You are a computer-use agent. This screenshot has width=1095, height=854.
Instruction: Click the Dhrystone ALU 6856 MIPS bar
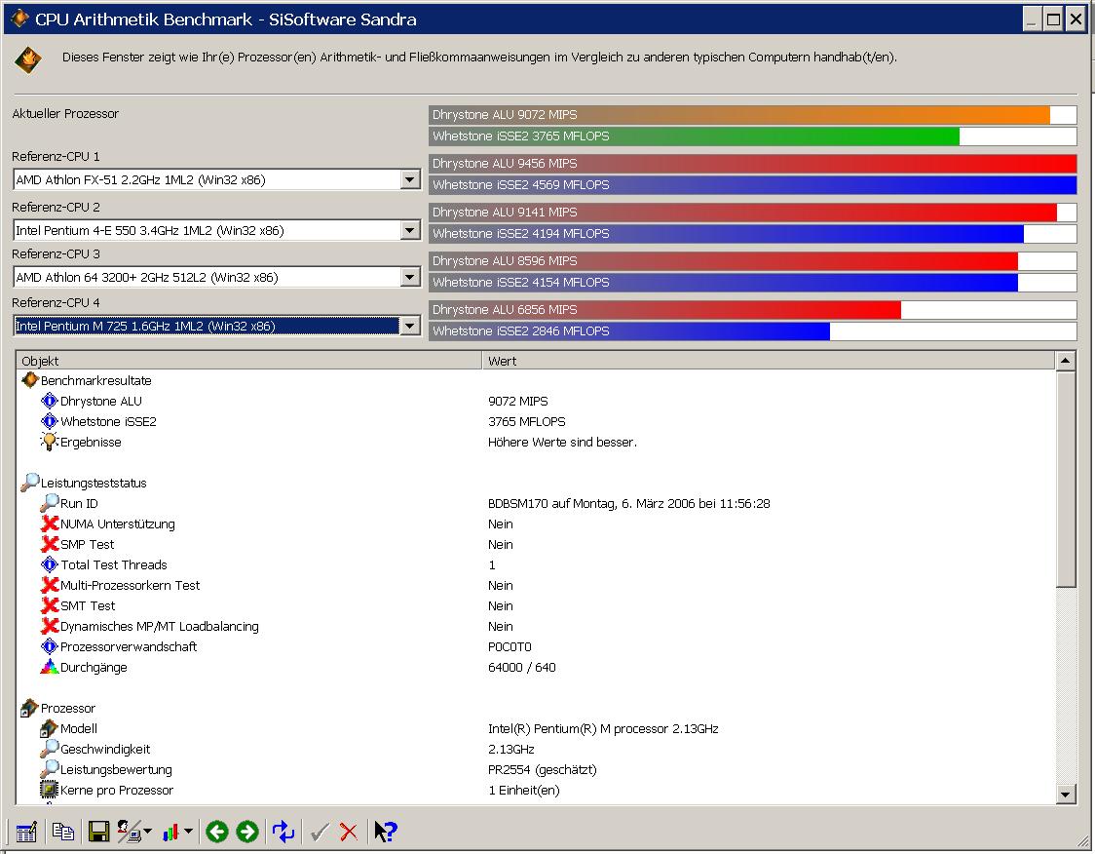753,310
